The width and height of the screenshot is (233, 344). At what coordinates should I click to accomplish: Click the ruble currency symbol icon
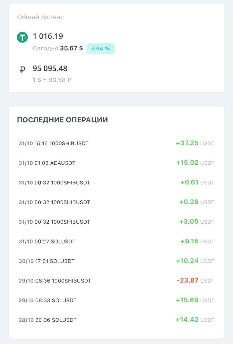(x=22, y=70)
